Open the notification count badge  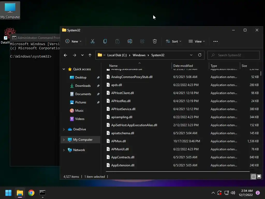(x=258, y=193)
